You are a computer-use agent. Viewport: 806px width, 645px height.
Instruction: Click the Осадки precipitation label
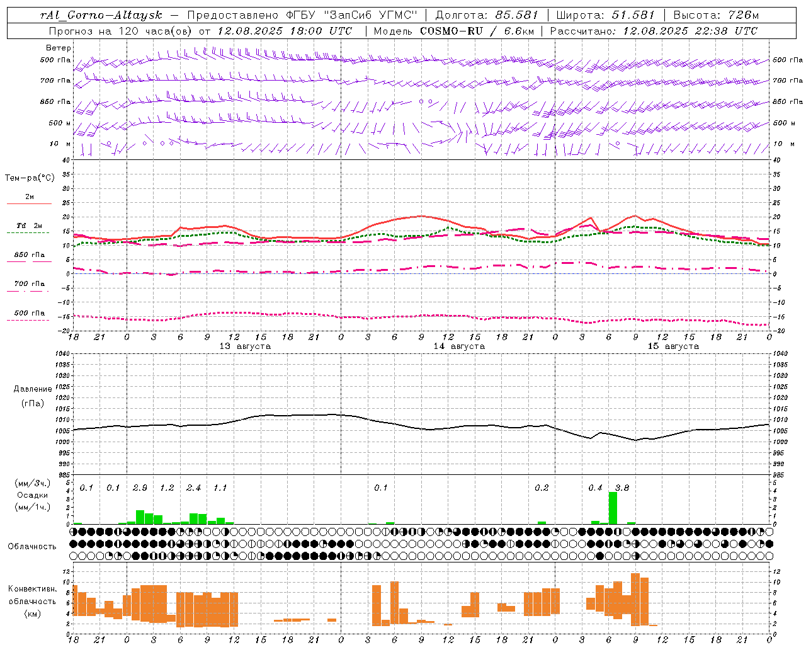[32, 495]
